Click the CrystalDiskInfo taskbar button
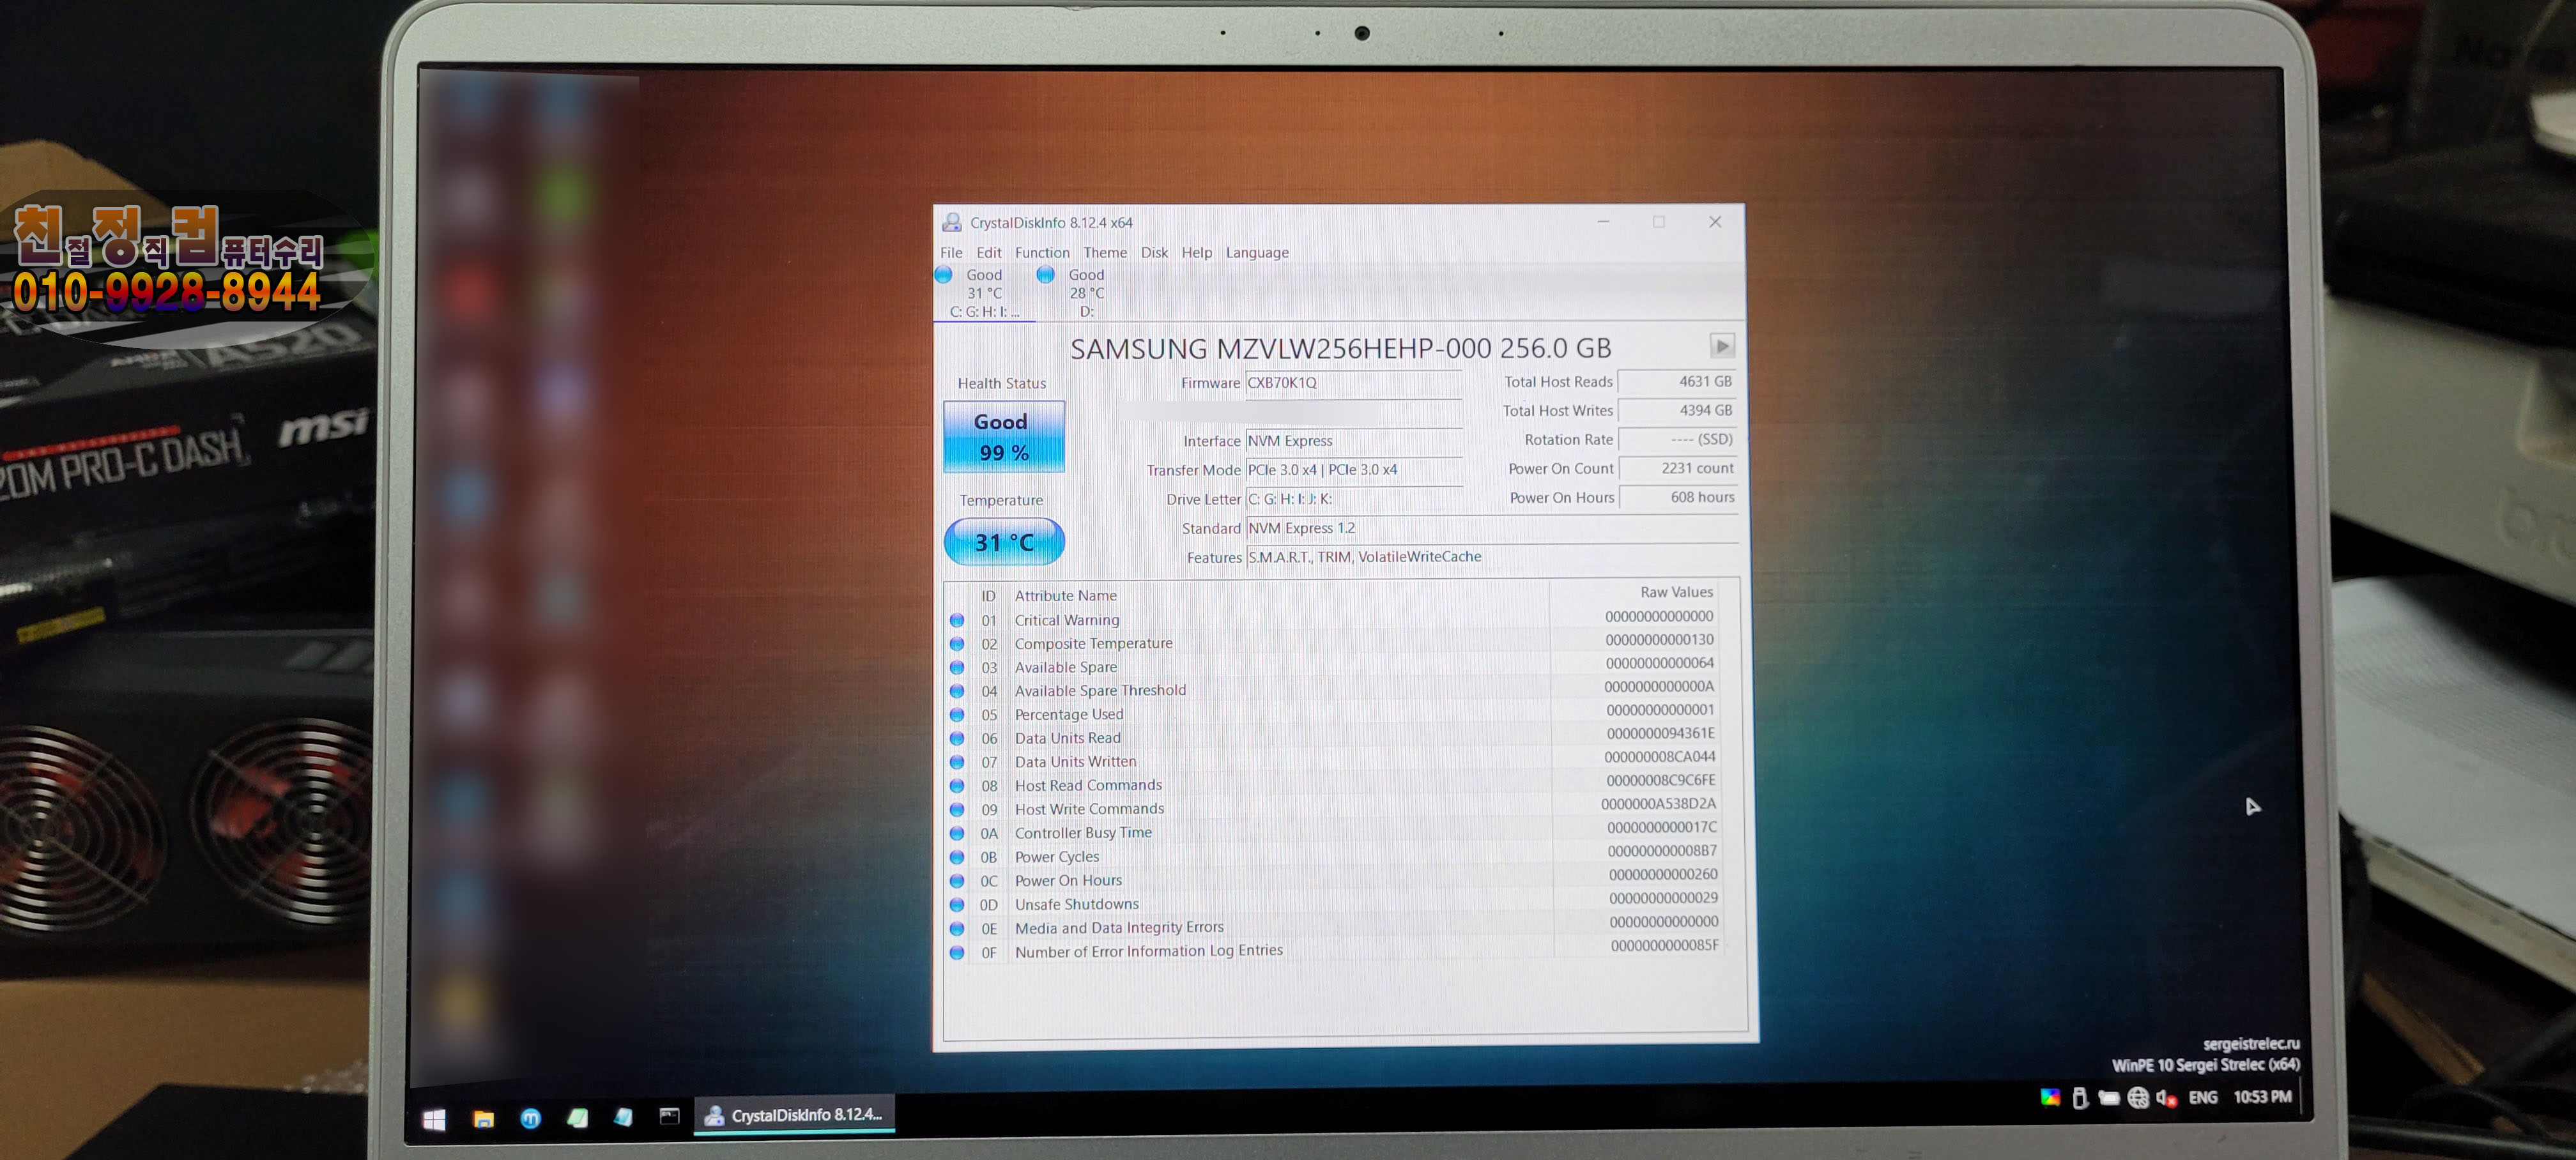Viewport: 2576px width, 1160px height. click(x=795, y=1115)
